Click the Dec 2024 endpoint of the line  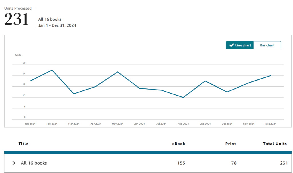coord(271,76)
